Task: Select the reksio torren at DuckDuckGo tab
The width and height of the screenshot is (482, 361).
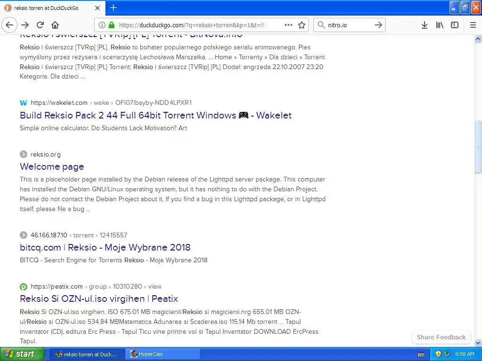Action: click(52, 8)
